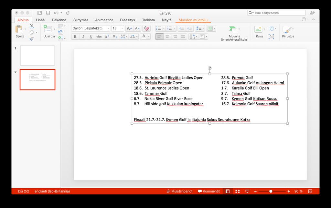Click the Sijoita paste clipboard icon
Viewport: 331px width, 208px height.
click(19, 29)
